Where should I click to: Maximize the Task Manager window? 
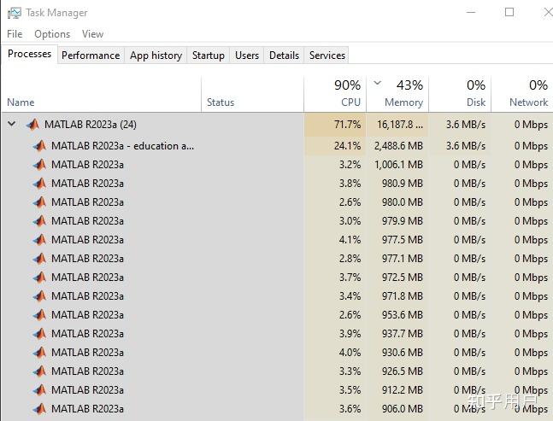509,12
